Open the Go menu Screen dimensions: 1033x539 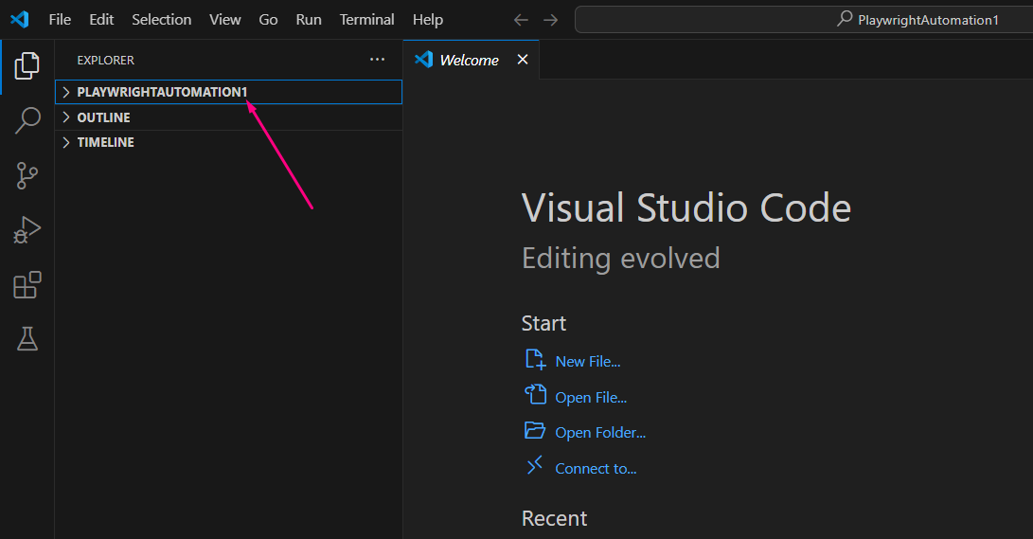268,20
